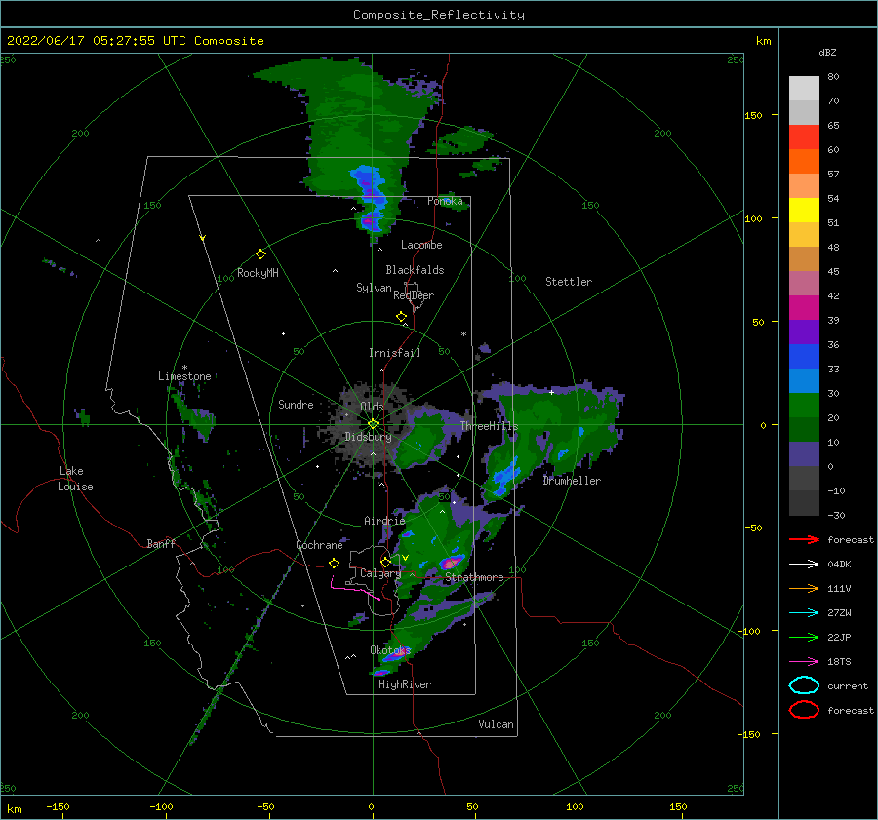
Task: Click the magenta 18TS arrow legend icon
Action: click(804, 662)
